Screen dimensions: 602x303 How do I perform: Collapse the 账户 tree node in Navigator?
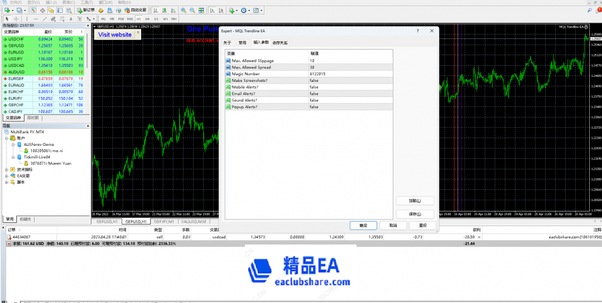click(7, 138)
